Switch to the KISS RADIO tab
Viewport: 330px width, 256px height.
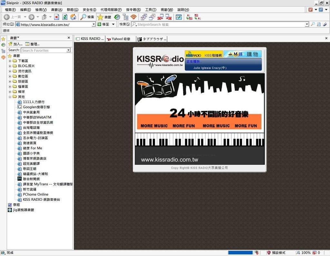click(x=90, y=39)
